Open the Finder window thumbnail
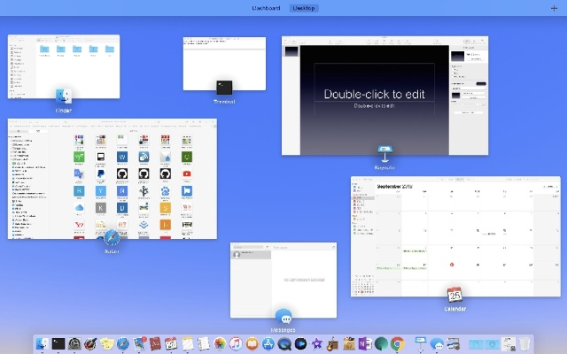Viewport: 567px width, 354px height. (x=63, y=66)
